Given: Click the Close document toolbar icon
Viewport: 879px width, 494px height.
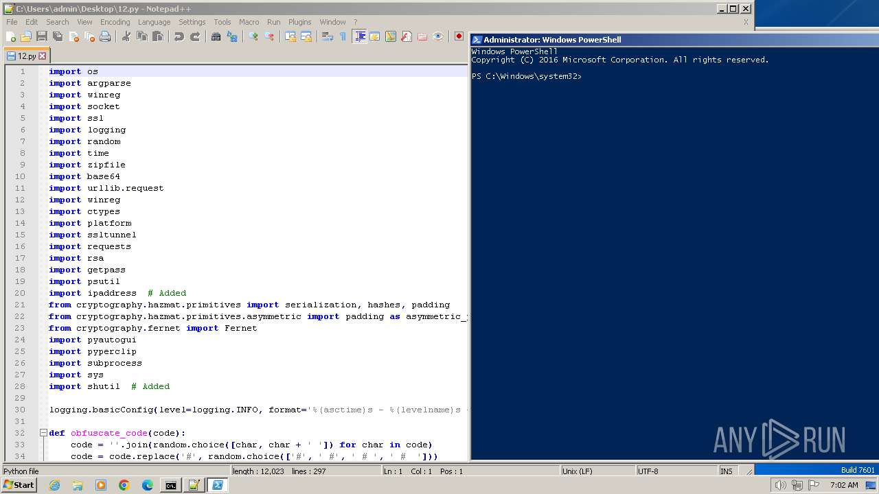Looking at the screenshot, I should tap(73, 36).
